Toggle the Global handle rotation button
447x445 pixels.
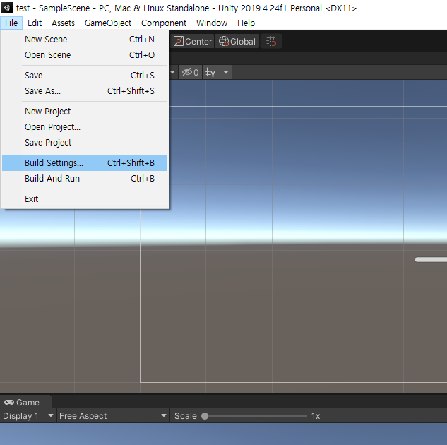[237, 42]
